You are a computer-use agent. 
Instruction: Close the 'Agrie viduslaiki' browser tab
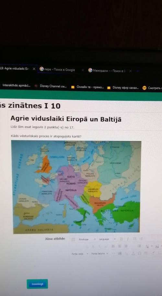[34, 69]
